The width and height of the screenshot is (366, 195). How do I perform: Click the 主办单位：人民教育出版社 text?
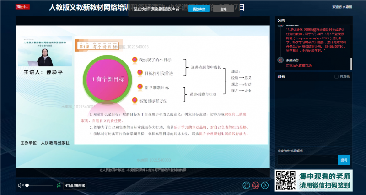point(45,143)
